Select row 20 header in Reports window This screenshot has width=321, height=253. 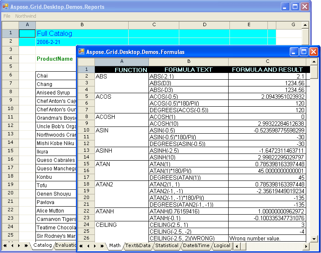point(11,193)
